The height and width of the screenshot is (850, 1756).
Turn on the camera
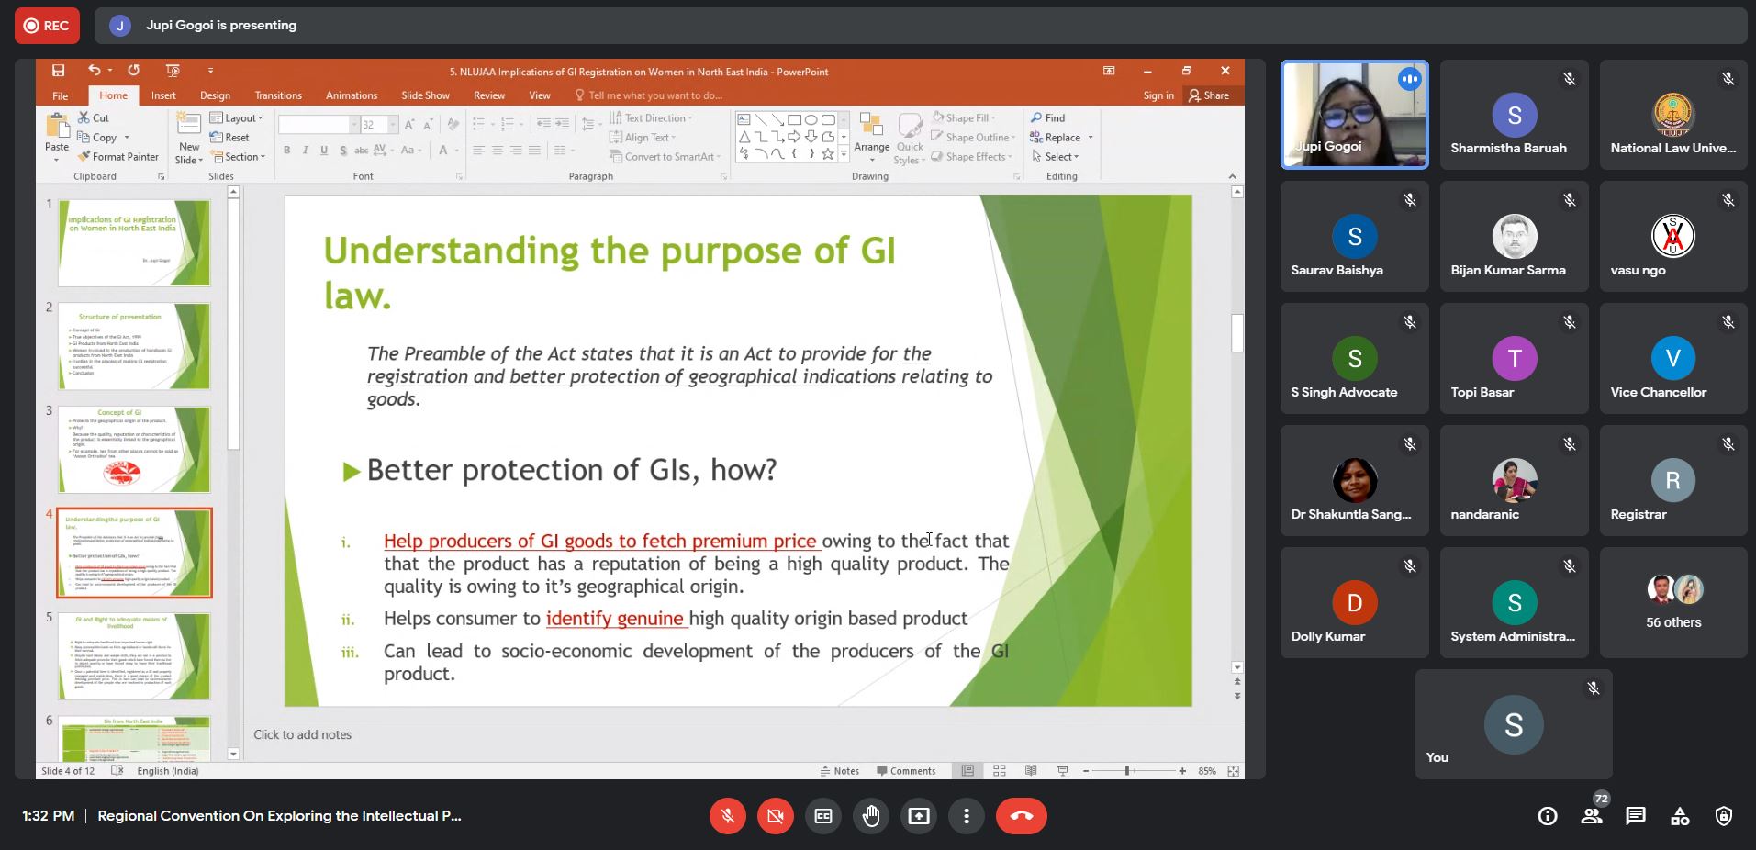pyautogui.click(x=776, y=816)
